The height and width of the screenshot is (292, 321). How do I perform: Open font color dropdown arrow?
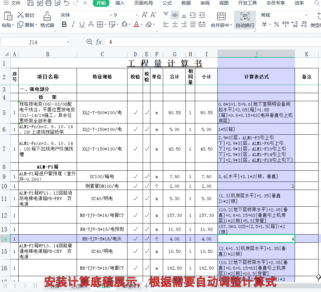pos(142,25)
